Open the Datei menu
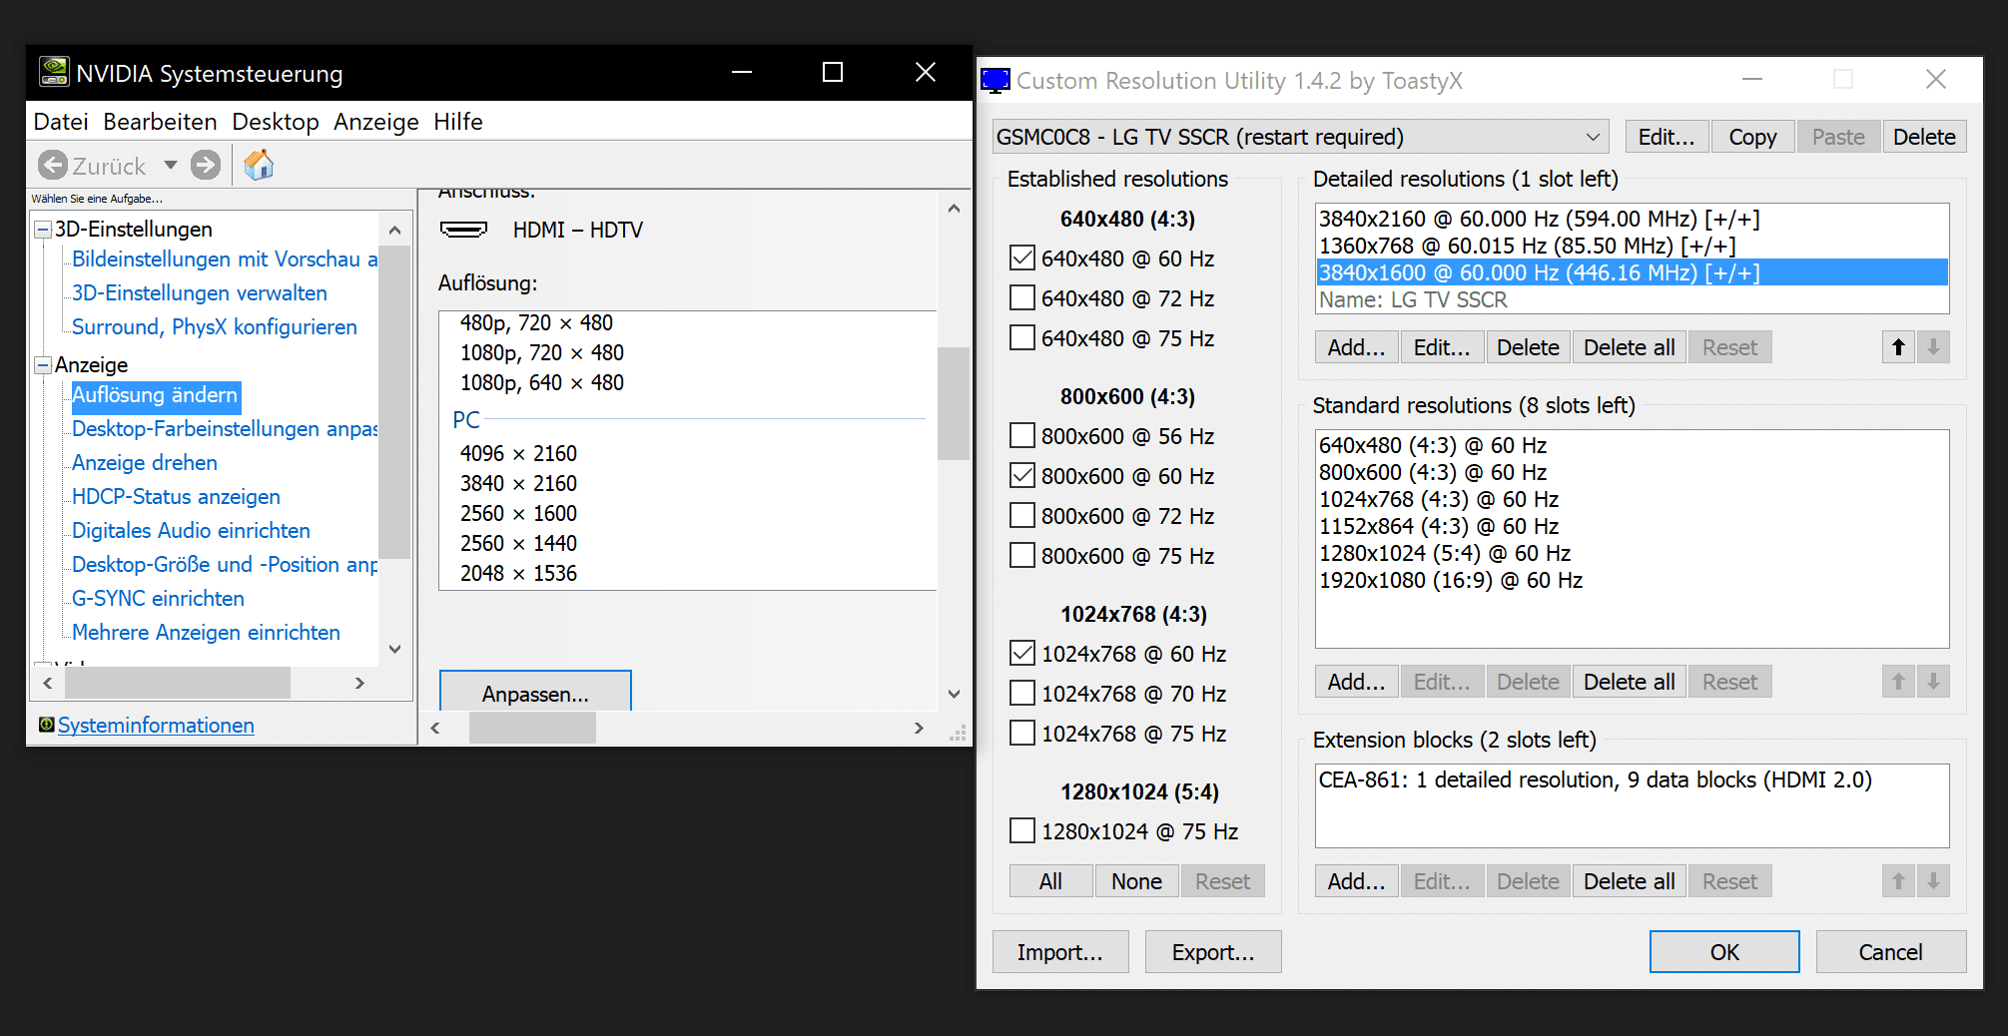The width and height of the screenshot is (2008, 1036). [x=61, y=122]
